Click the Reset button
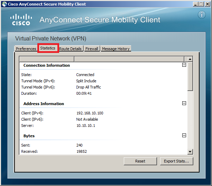 tap(140, 161)
